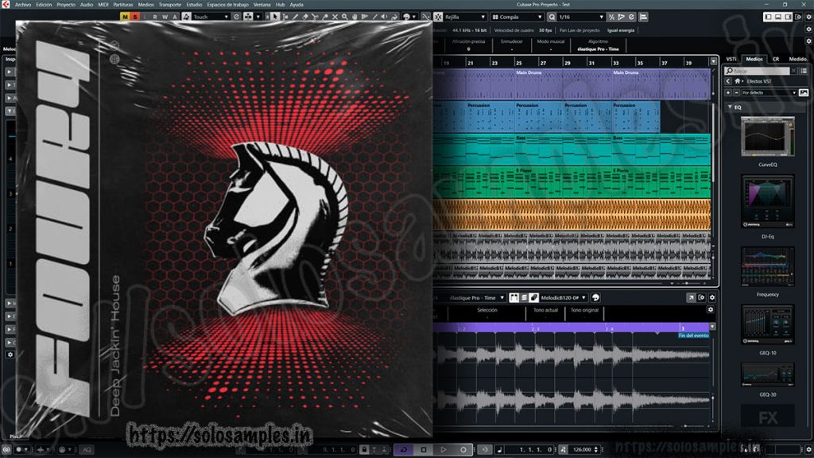Open the Transporte menu
The width and height of the screenshot is (814, 458).
(x=170, y=5)
